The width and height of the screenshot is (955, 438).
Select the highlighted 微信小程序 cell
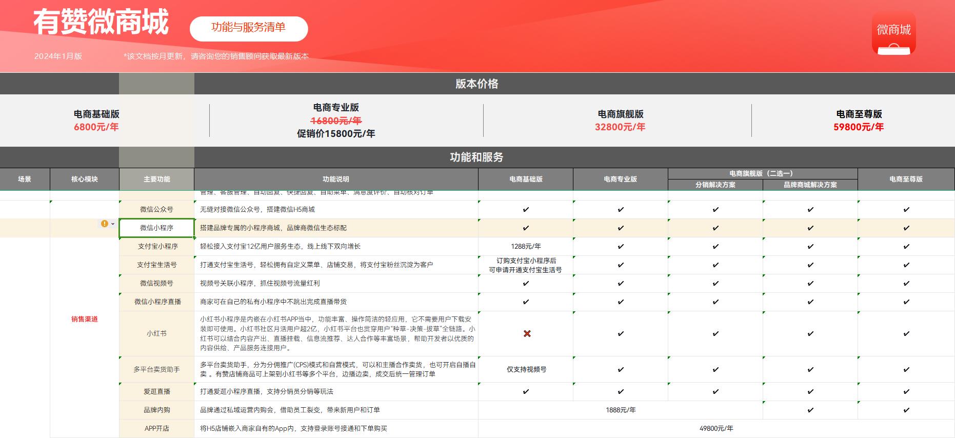(x=157, y=228)
